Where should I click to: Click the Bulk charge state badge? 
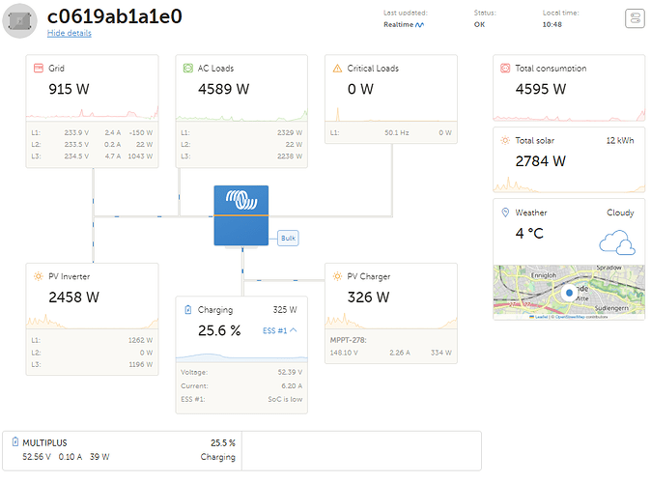pos(288,238)
